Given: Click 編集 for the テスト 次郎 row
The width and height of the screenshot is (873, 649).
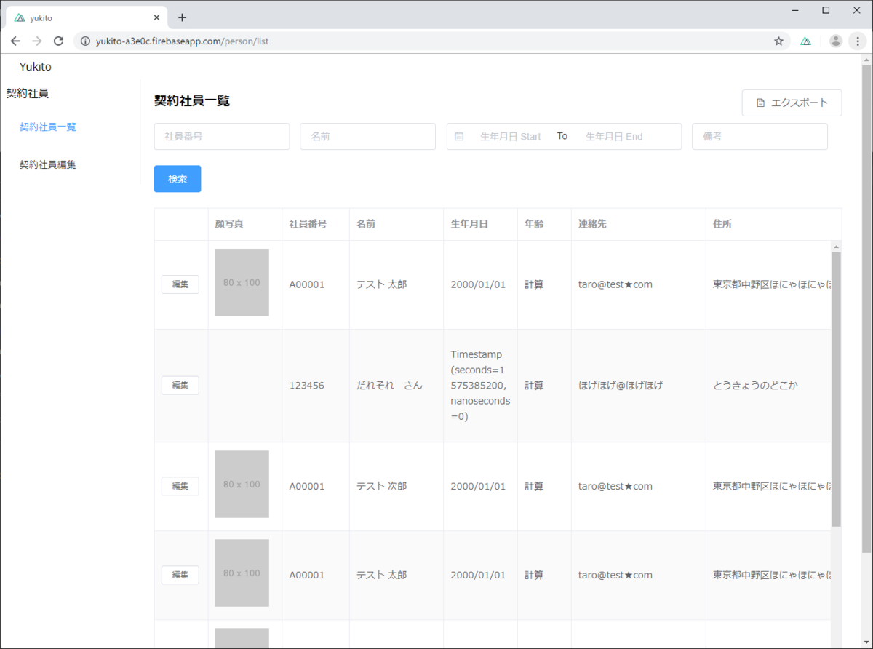Looking at the screenshot, I should point(180,486).
